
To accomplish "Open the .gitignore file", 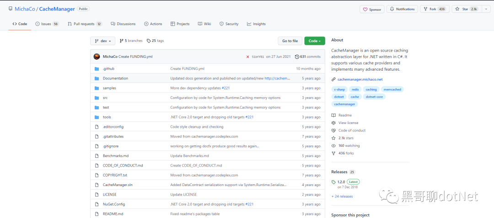I will [111, 146].
